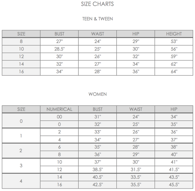Click the NUMERICAL column header
Screen dimensions: 195x191
(x=59, y=109)
